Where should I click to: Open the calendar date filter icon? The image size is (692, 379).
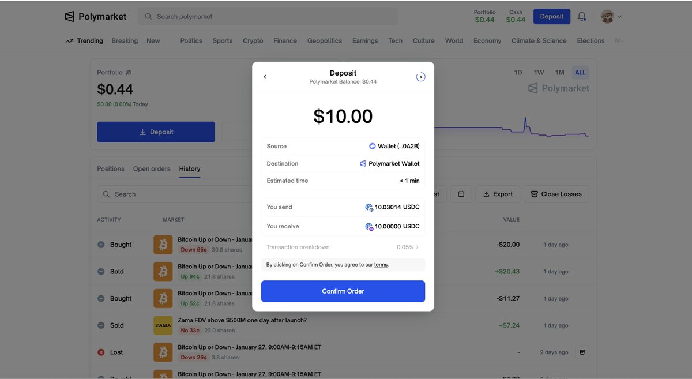pyautogui.click(x=461, y=193)
